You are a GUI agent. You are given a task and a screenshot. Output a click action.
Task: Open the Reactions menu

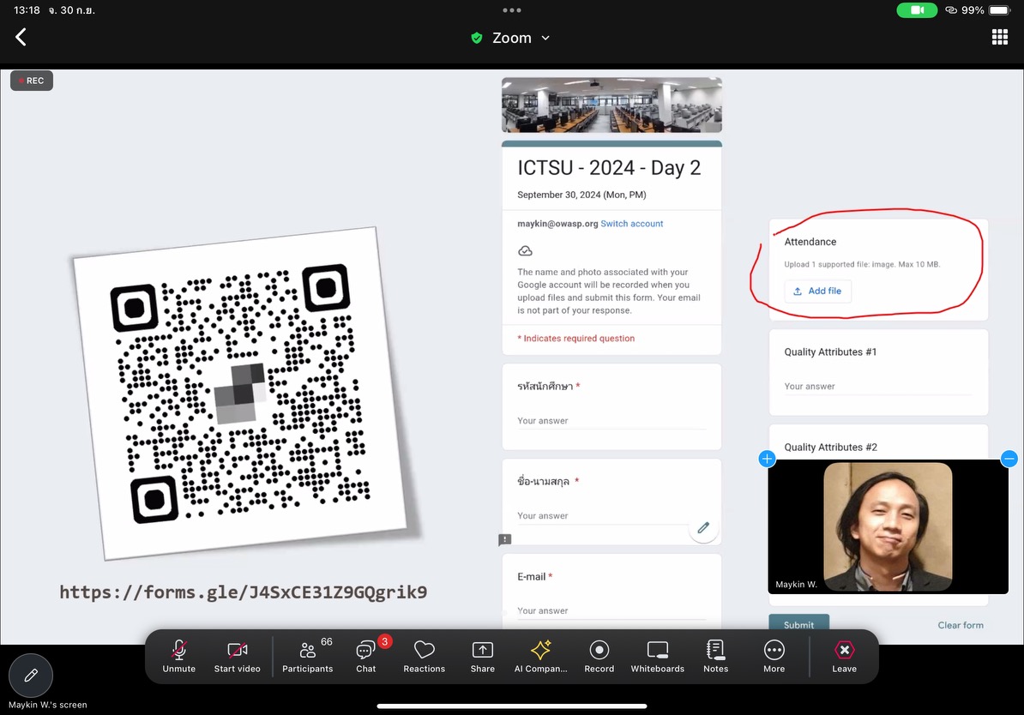pos(424,657)
